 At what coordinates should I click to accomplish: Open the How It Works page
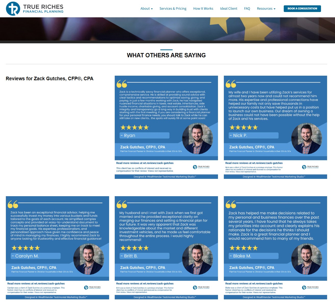[x=203, y=8]
